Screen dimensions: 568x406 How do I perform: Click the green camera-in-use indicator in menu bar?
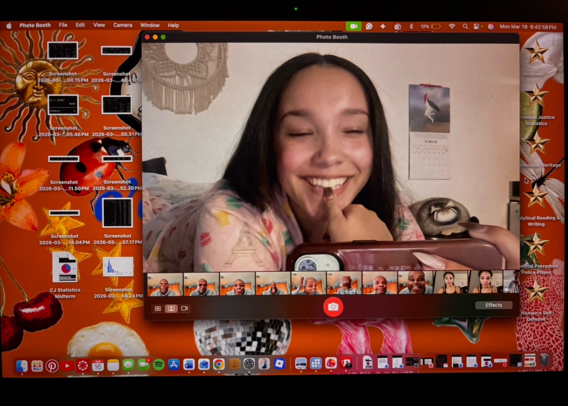click(x=353, y=26)
